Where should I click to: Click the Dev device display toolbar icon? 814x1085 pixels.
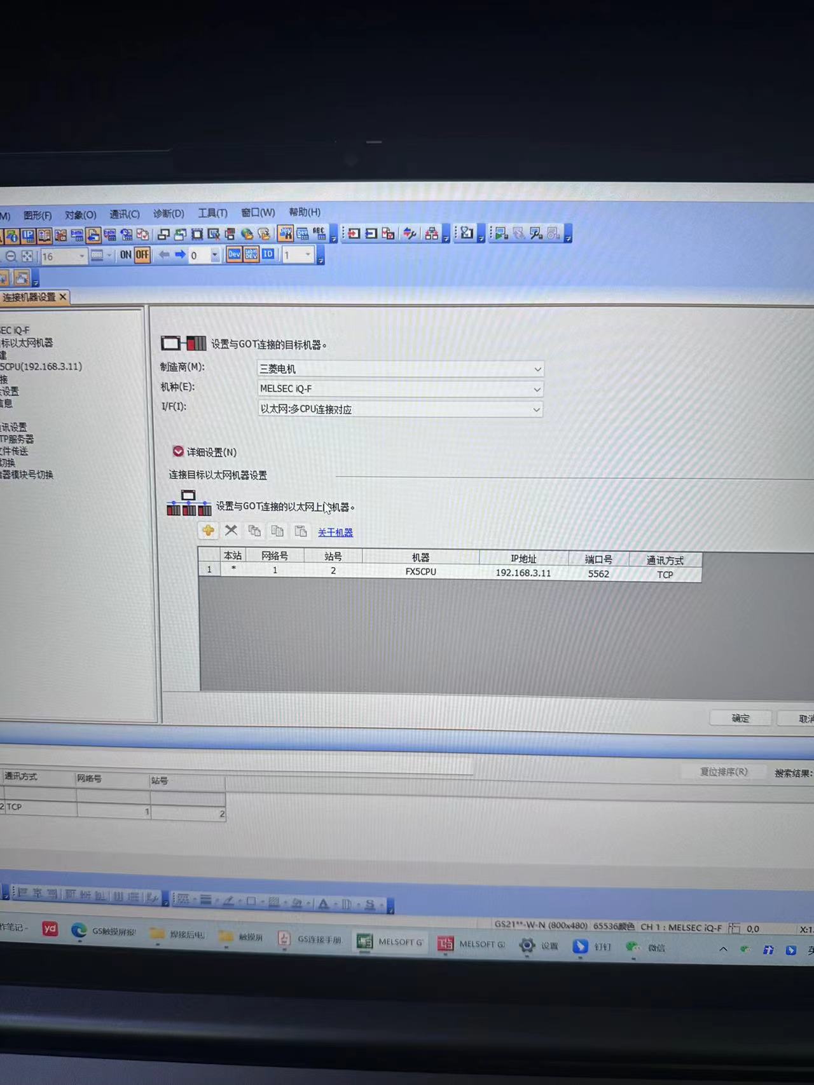[234, 254]
